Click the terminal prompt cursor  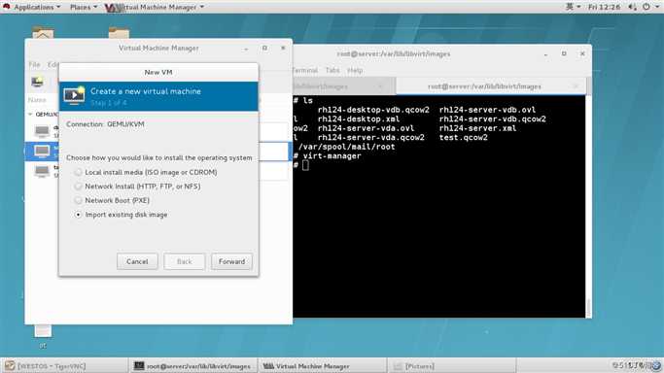pos(305,165)
